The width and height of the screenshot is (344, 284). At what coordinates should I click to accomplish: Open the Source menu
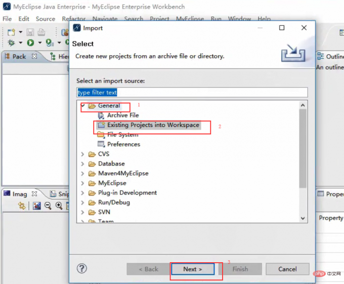[x=46, y=19]
